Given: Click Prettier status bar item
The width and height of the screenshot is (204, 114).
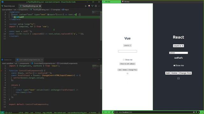Looking at the screenshot, I should coord(92,113).
